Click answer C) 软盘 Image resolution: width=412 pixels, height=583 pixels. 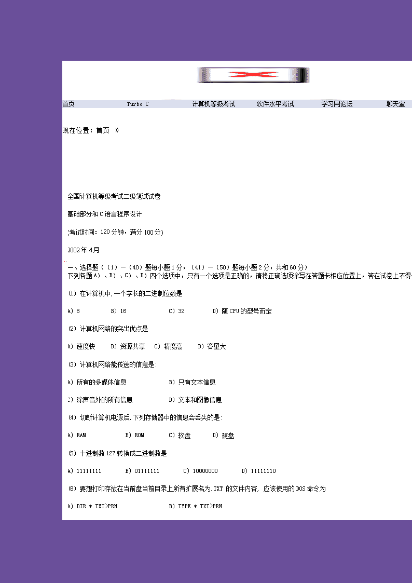(x=180, y=436)
